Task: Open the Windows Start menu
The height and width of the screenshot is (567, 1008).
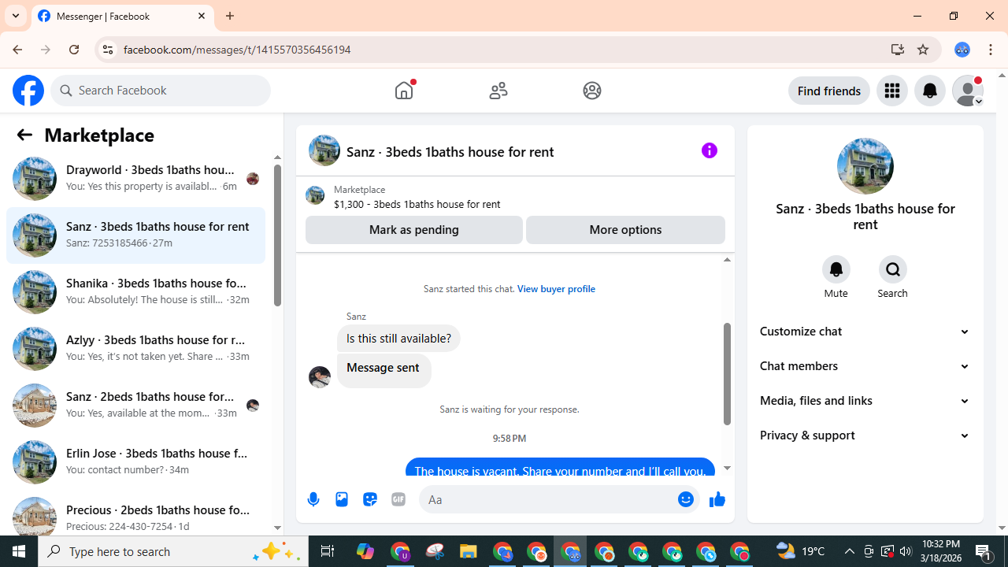Action: coord(19,551)
